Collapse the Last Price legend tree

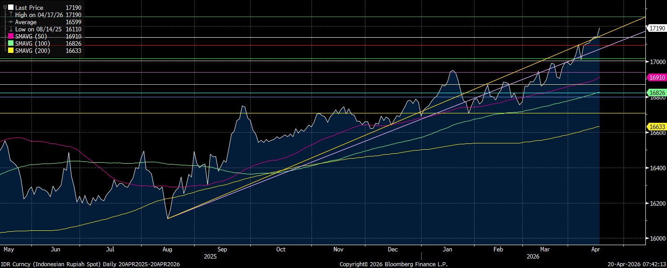[5, 8]
